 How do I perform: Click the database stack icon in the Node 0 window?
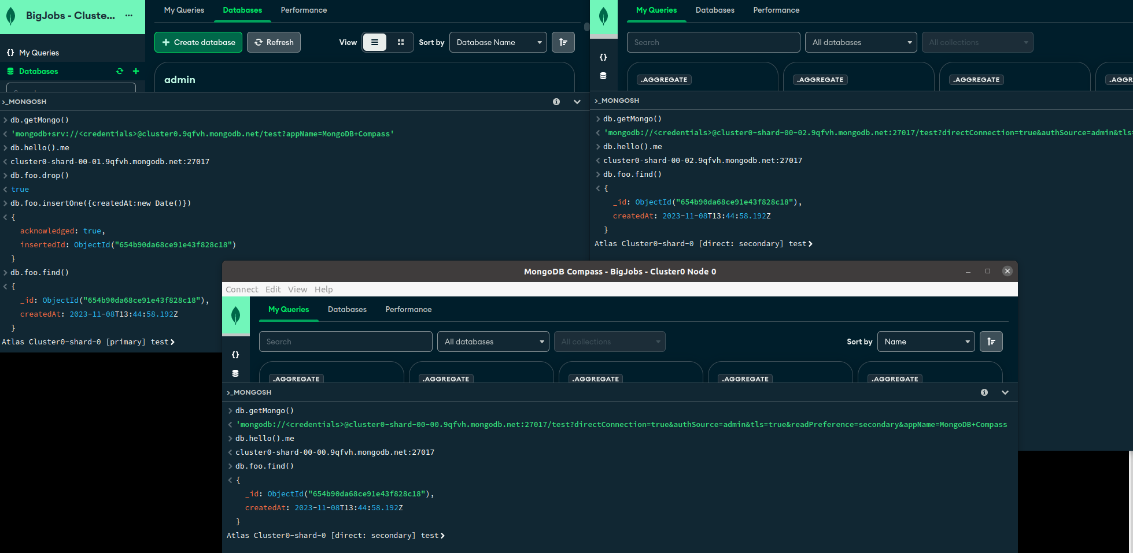click(235, 373)
